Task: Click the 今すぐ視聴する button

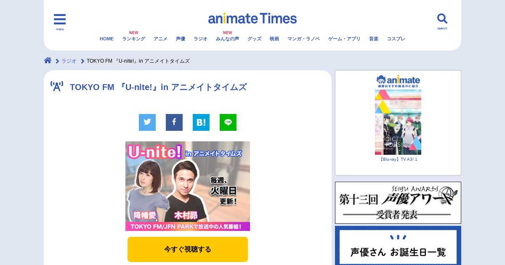Action: [x=188, y=249]
